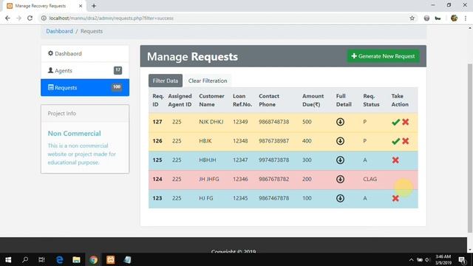Image resolution: width=473 pixels, height=266 pixels.
Task: Open the Chrome menu (three dots)
Action: tap(466, 18)
